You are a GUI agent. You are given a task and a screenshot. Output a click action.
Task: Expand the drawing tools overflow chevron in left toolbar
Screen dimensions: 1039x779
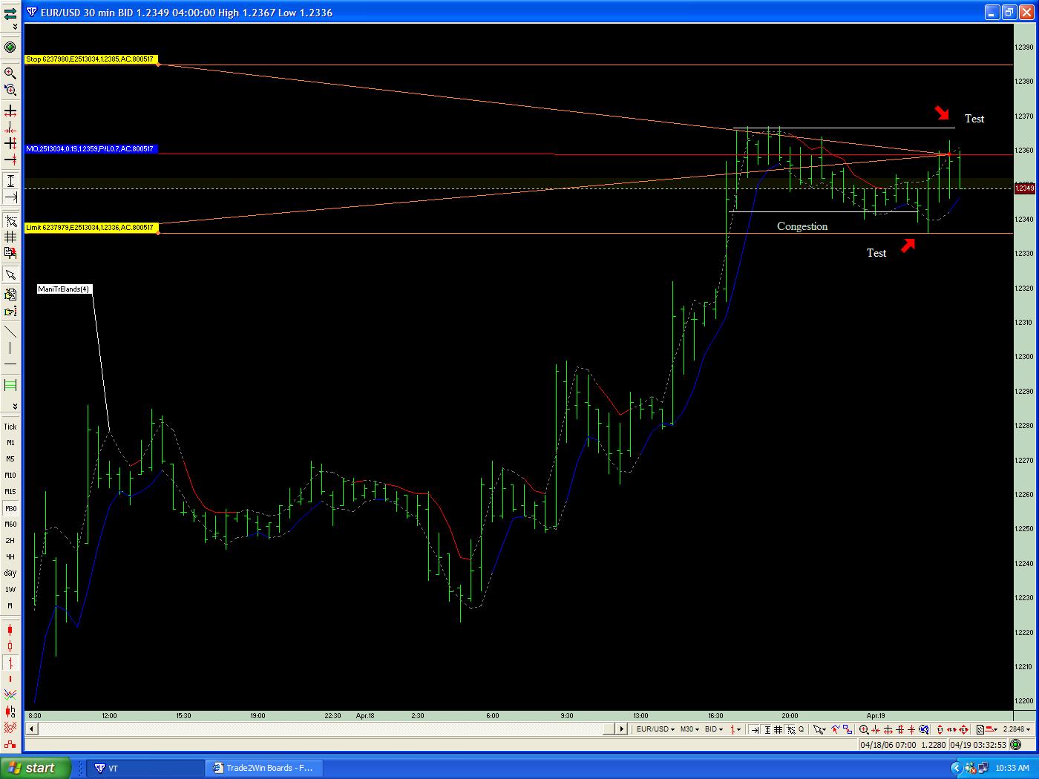[14, 407]
